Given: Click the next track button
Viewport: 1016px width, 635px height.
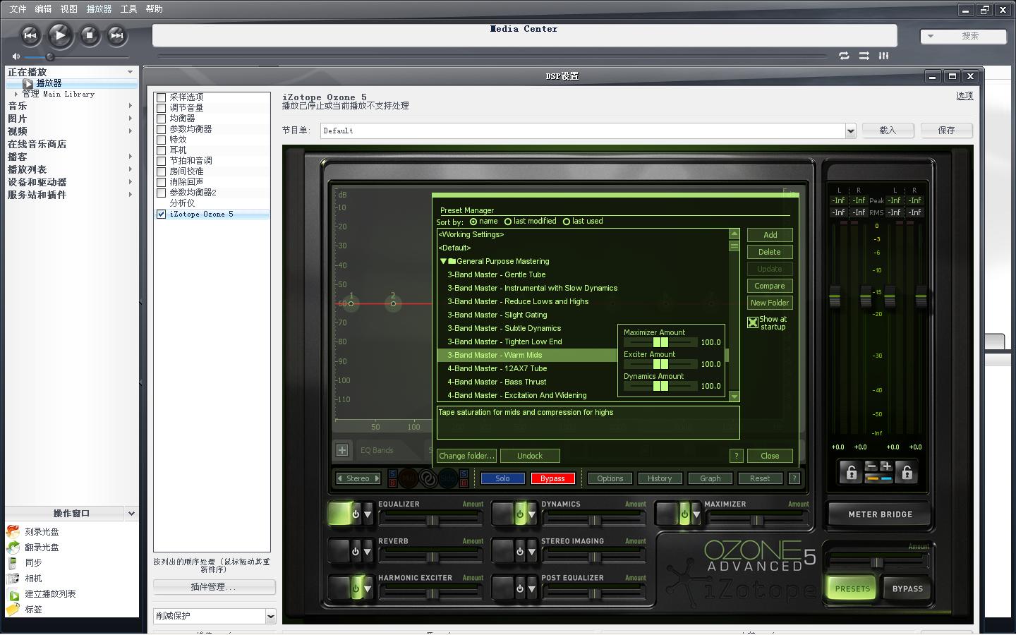Looking at the screenshot, I should (117, 35).
